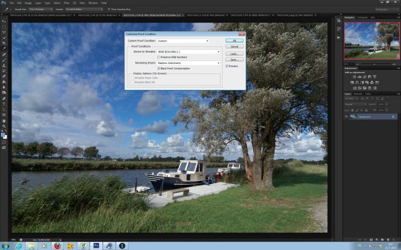Screen dimensions: 401x250
Task: Select the Paint Bucket tool
Action: (x=4, y=81)
